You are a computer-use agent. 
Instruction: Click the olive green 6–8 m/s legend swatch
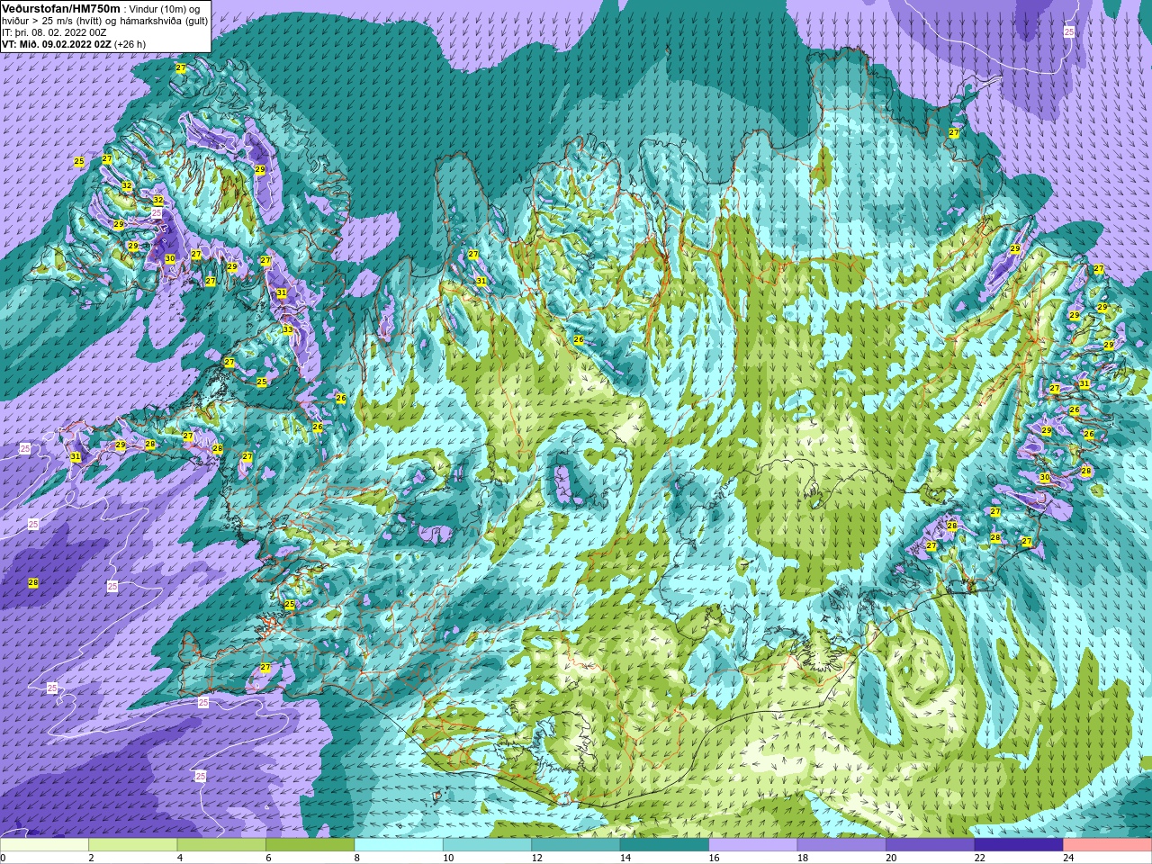(x=310, y=845)
